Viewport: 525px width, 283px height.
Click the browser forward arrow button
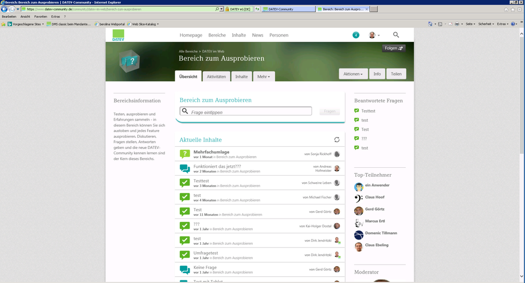[x=12, y=9]
